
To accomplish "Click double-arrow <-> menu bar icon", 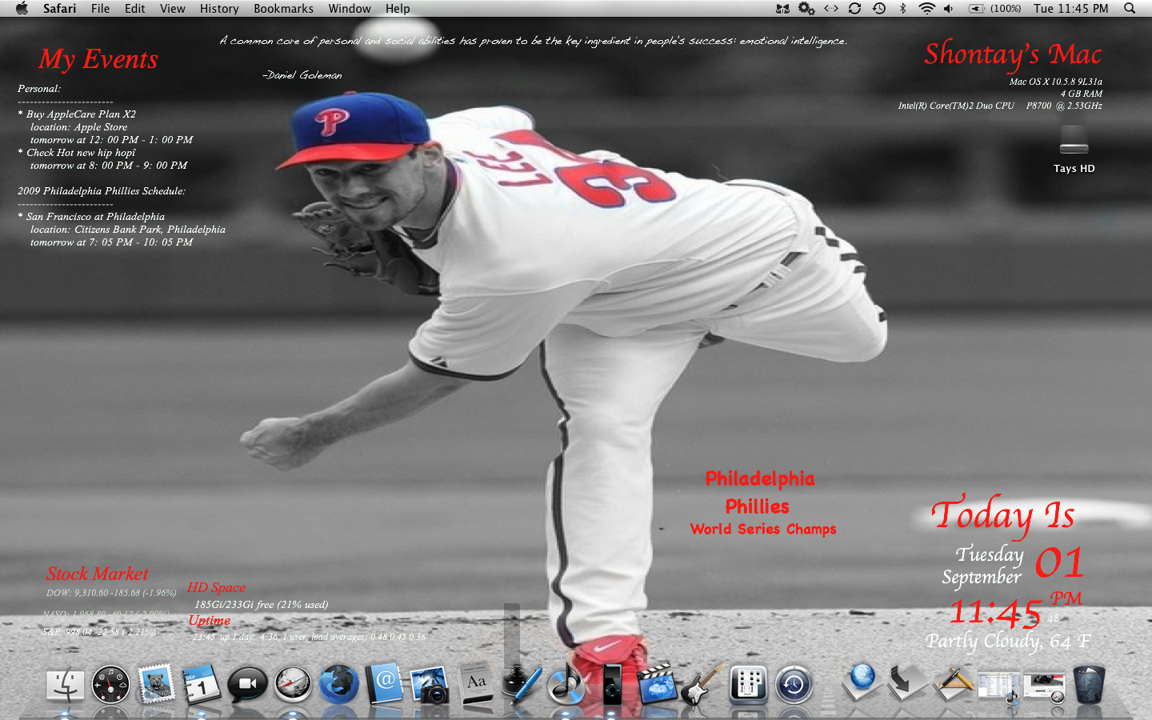I will [831, 9].
